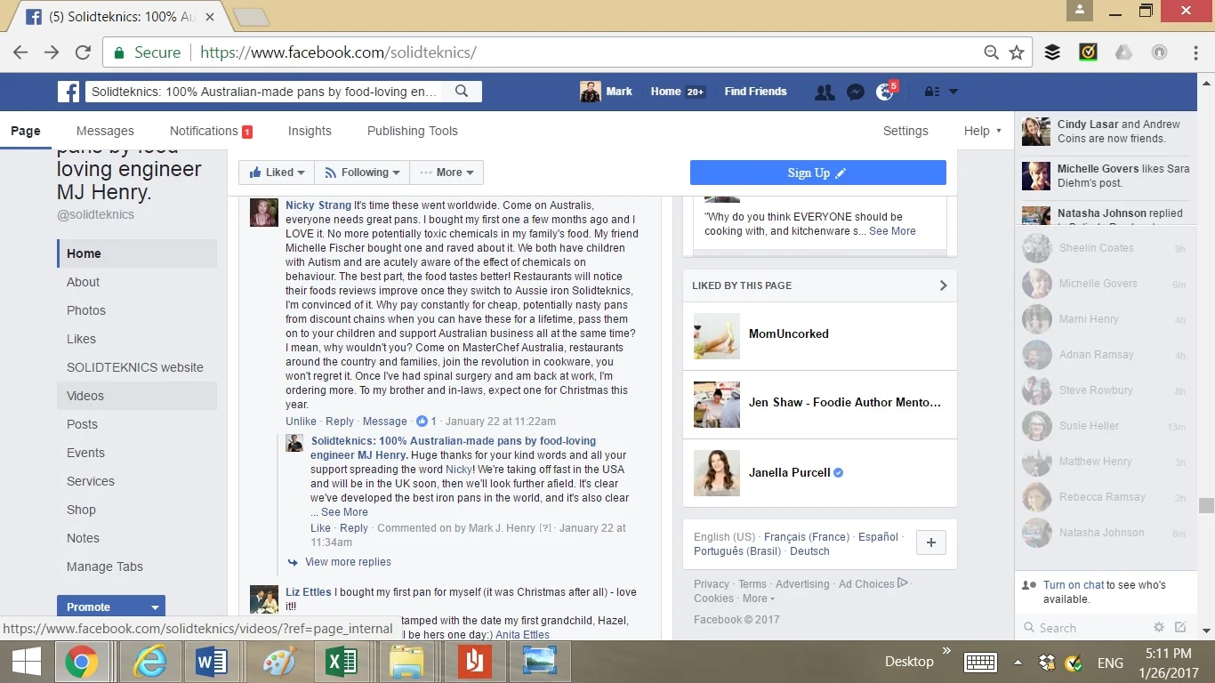1215x683 pixels.
Task: Open Paint from the taskbar
Action: [279, 662]
